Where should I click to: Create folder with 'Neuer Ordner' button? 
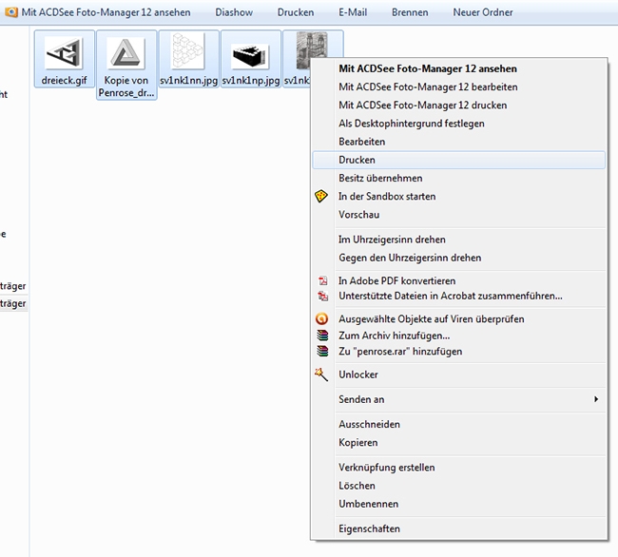point(483,12)
